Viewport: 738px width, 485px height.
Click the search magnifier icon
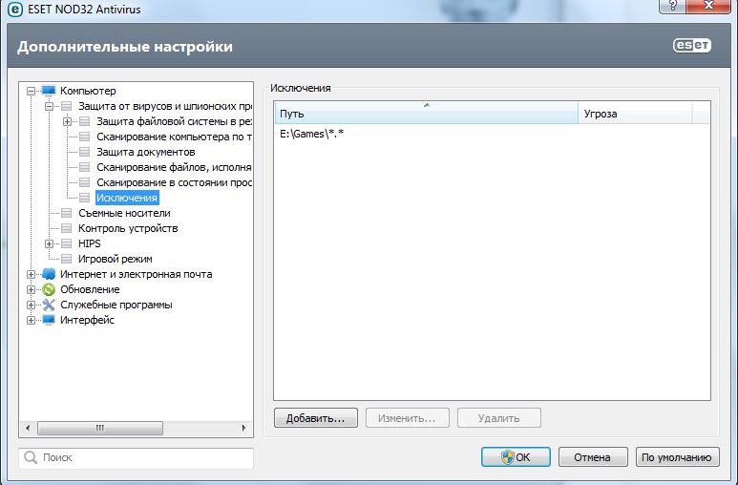point(31,457)
